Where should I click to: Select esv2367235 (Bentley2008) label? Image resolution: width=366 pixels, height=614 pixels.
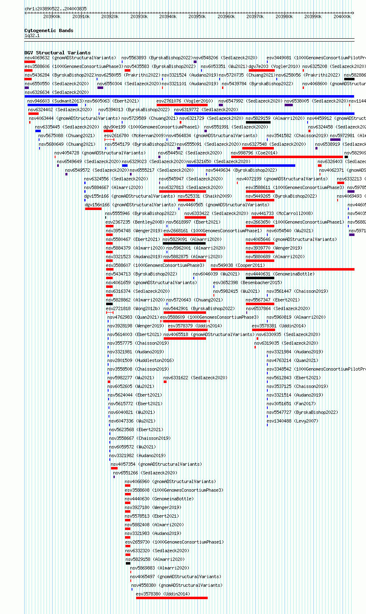[135, 222]
